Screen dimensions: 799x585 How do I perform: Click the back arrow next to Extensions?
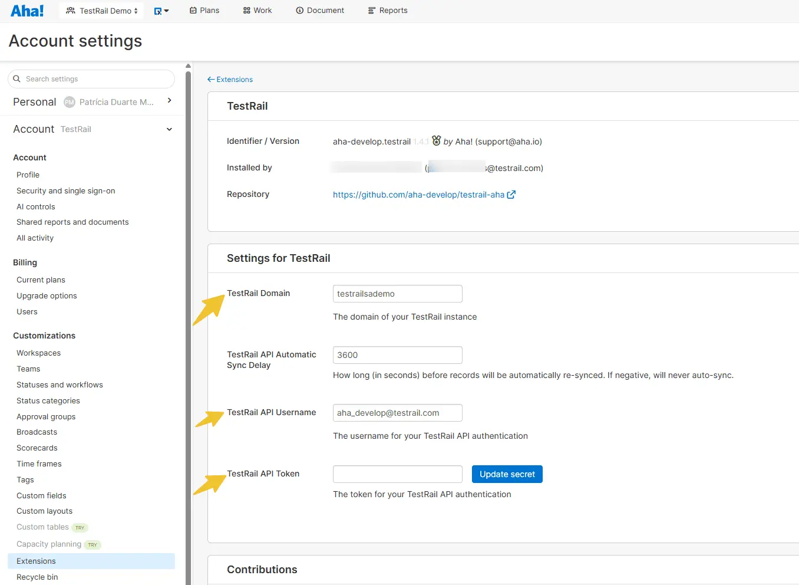[211, 80]
